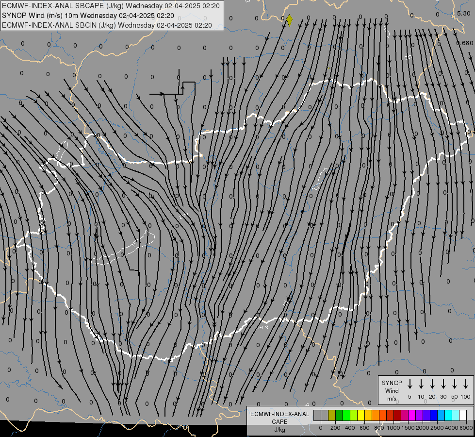Pick the bright magenta swatch in CAPE legend
475x437 pixels.
[x=412, y=415]
